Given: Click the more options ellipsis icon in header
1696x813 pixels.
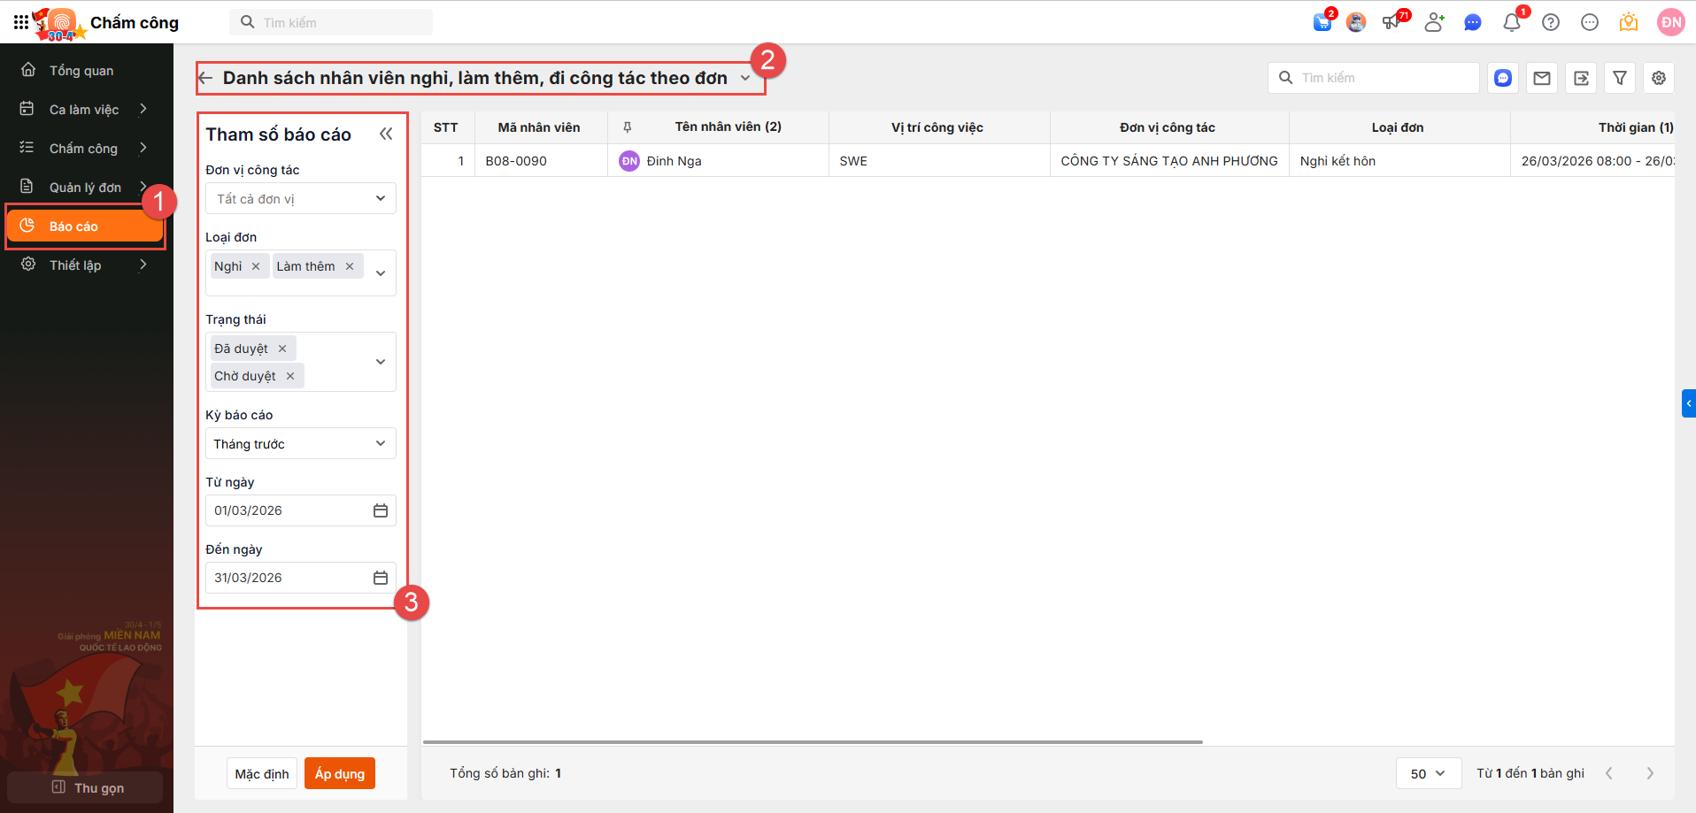Looking at the screenshot, I should click(1590, 22).
